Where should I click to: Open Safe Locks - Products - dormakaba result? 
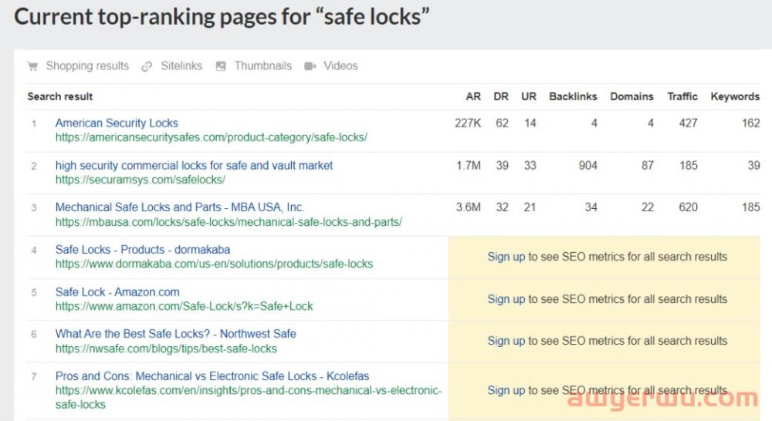pos(143,249)
